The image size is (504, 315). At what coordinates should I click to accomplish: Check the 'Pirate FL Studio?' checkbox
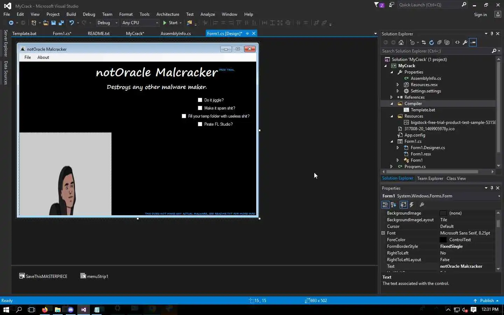[x=200, y=124]
